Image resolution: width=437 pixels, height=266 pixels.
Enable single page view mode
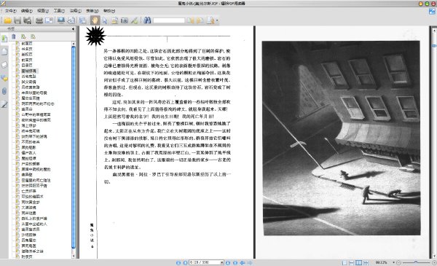345,262
